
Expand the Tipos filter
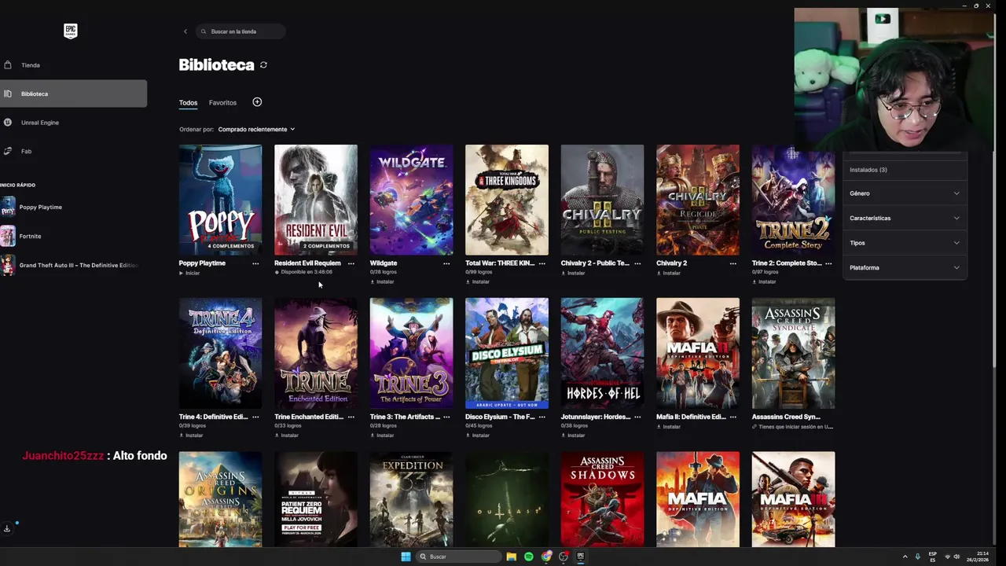pyautogui.click(x=905, y=243)
